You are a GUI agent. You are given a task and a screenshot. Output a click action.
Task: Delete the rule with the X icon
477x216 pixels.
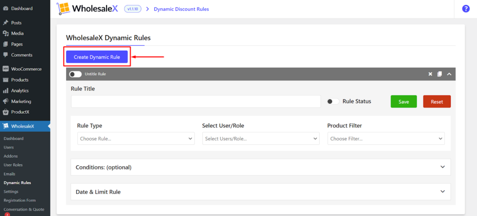click(x=430, y=74)
